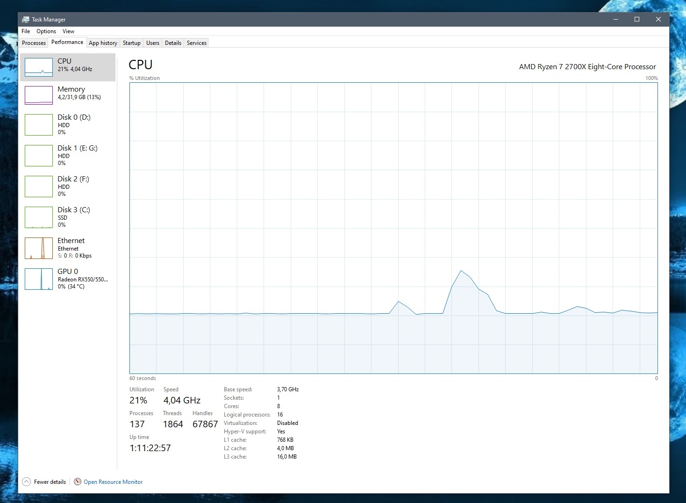This screenshot has width=686, height=503.
Task: Maximize the Task Manager window
Action: [637, 19]
